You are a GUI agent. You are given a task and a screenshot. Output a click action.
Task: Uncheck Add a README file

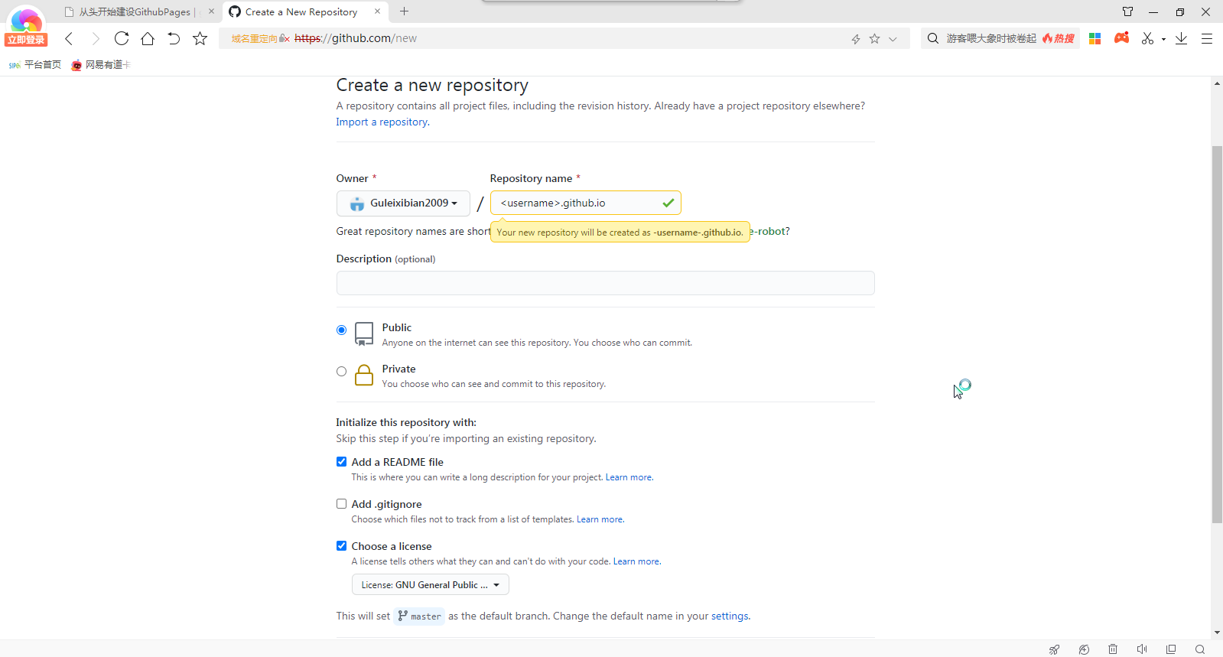pos(341,462)
